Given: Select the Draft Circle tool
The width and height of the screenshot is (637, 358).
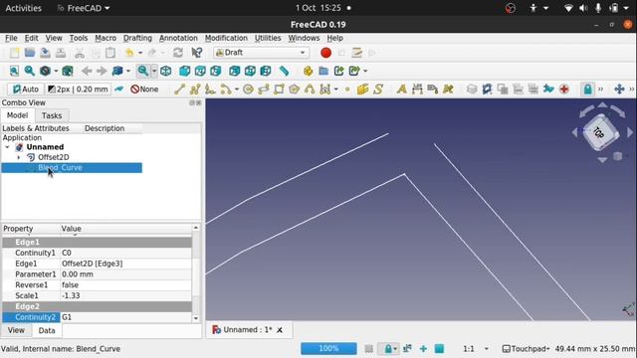Looking at the screenshot, I should click(248, 89).
